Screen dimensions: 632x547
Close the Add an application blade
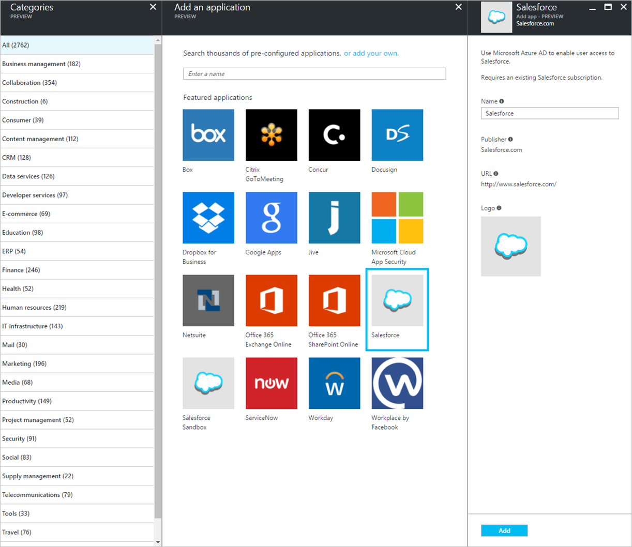(x=458, y=7)
